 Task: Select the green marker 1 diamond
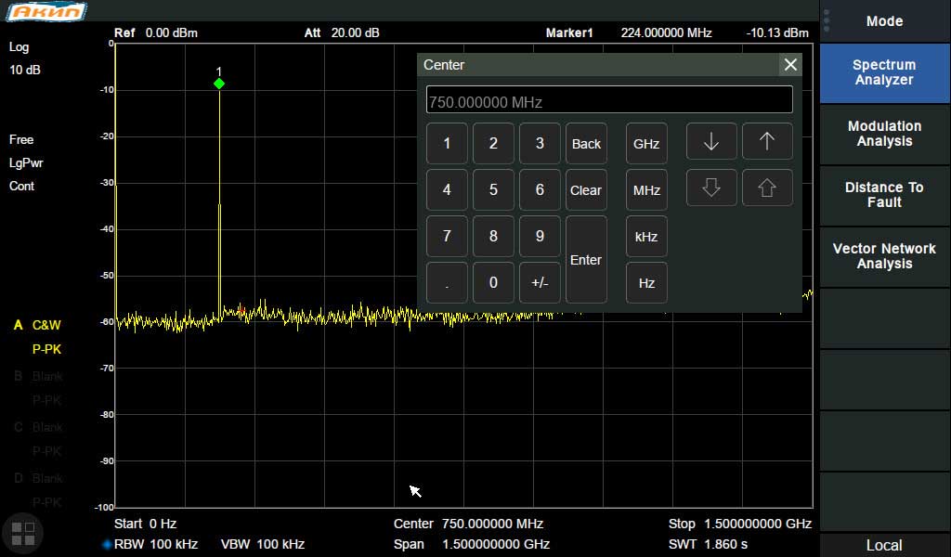point(219,84)
